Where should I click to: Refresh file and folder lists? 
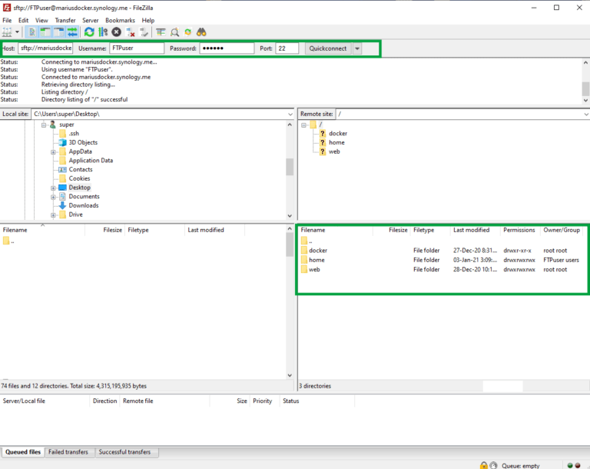[x=89, y=32]
